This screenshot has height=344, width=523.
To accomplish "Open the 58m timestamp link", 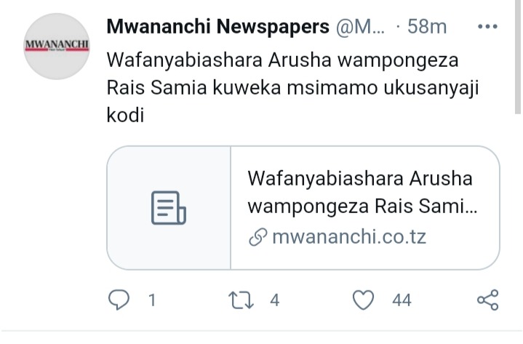I will point(426,26).
